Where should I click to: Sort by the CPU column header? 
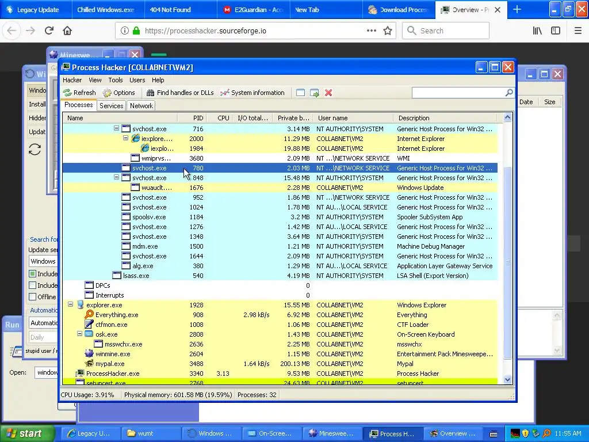(x=220, y=118)
